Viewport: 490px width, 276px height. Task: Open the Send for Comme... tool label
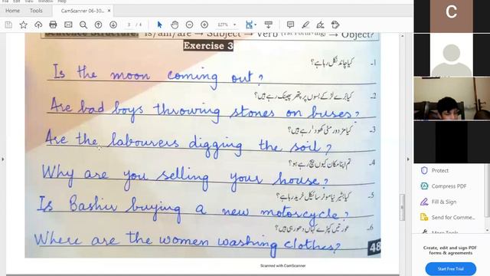(x=453, y=217)
